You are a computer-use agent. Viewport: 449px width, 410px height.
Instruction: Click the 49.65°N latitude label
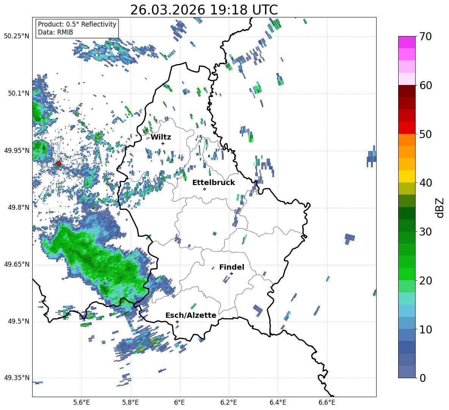click(x=17, y=264)
